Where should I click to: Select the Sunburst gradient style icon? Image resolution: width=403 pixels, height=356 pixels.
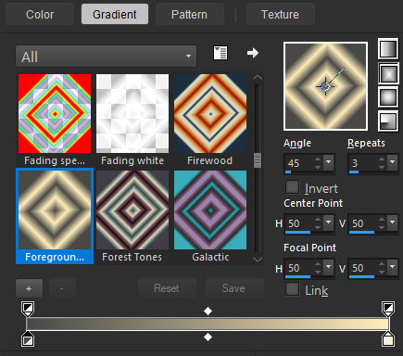(388, 97)
